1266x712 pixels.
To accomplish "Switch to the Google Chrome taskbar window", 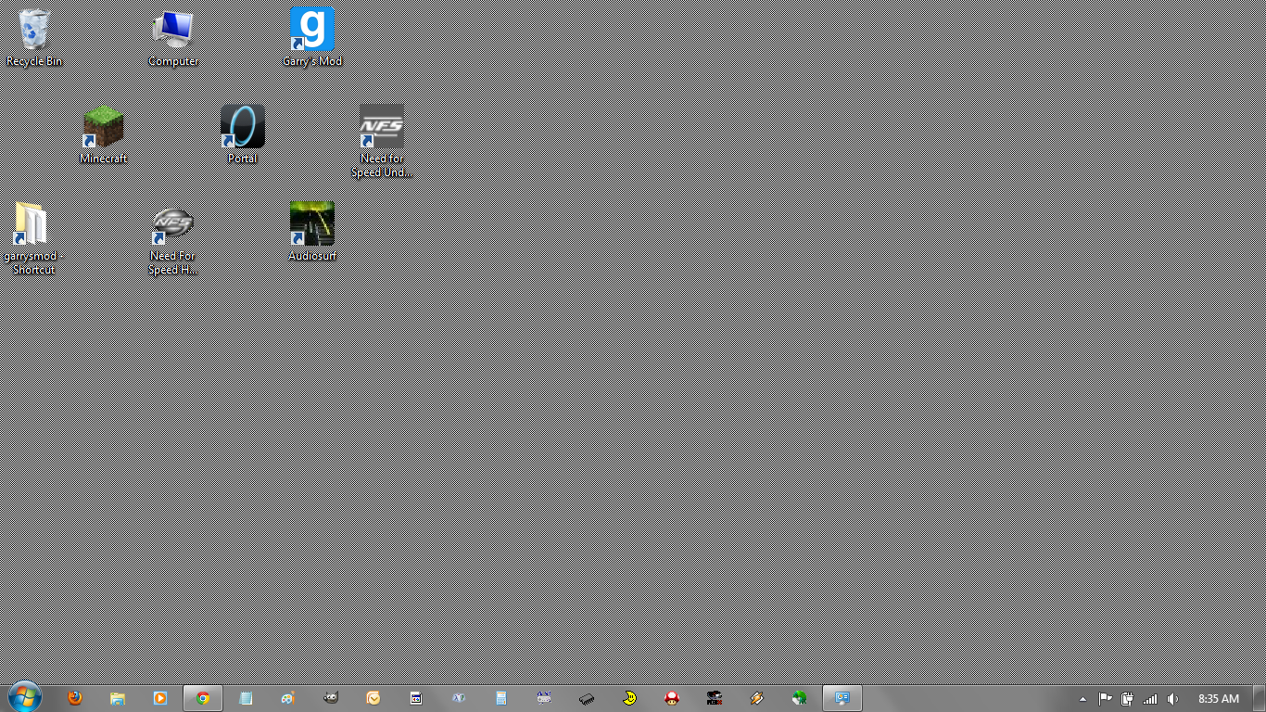I will coord(203,698).
